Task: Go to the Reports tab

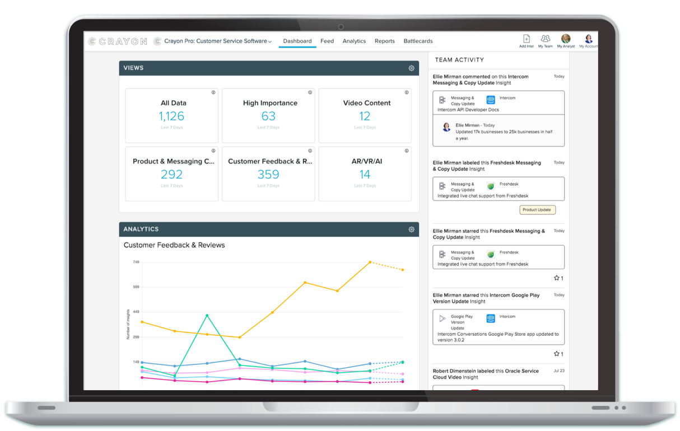Action: point(384,41)
